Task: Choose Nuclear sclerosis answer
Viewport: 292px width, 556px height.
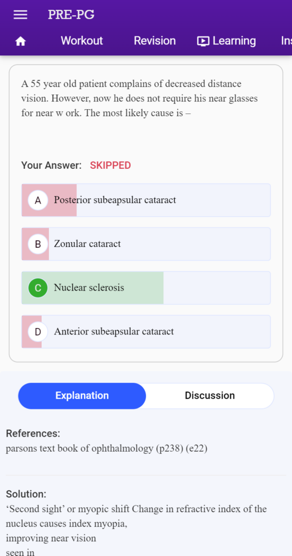Action: (x=146, y=288)
